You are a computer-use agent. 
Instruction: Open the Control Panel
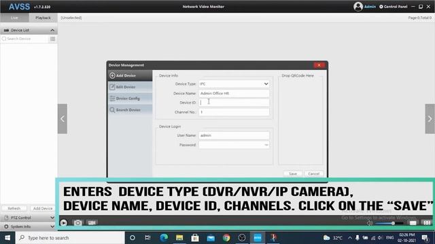pos(394,7)
